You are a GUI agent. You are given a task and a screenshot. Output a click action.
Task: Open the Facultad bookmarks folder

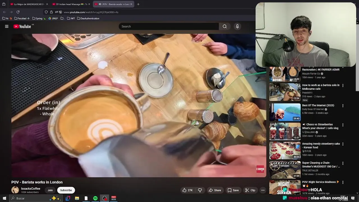coord(22,19)
